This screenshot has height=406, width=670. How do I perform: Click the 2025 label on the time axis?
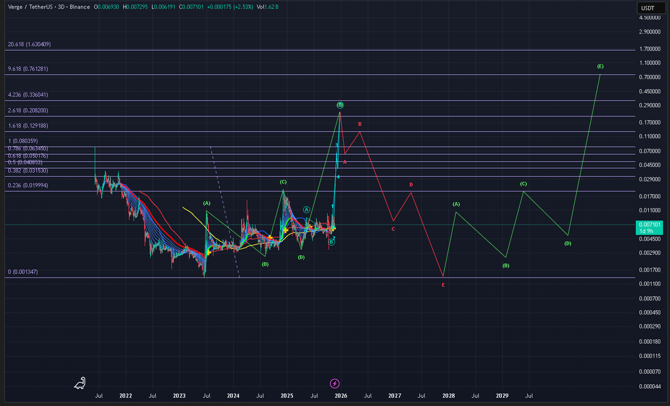287,395
